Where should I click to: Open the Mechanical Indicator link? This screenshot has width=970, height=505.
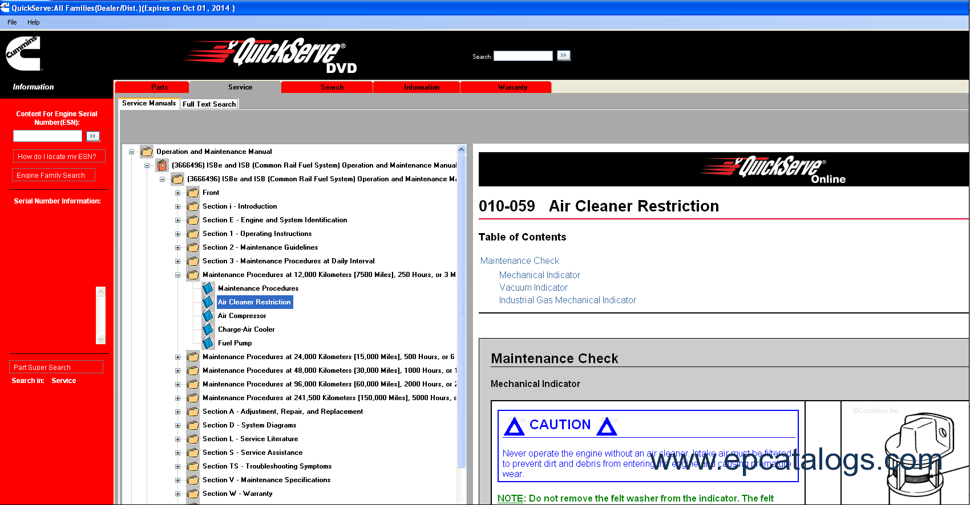540,275
